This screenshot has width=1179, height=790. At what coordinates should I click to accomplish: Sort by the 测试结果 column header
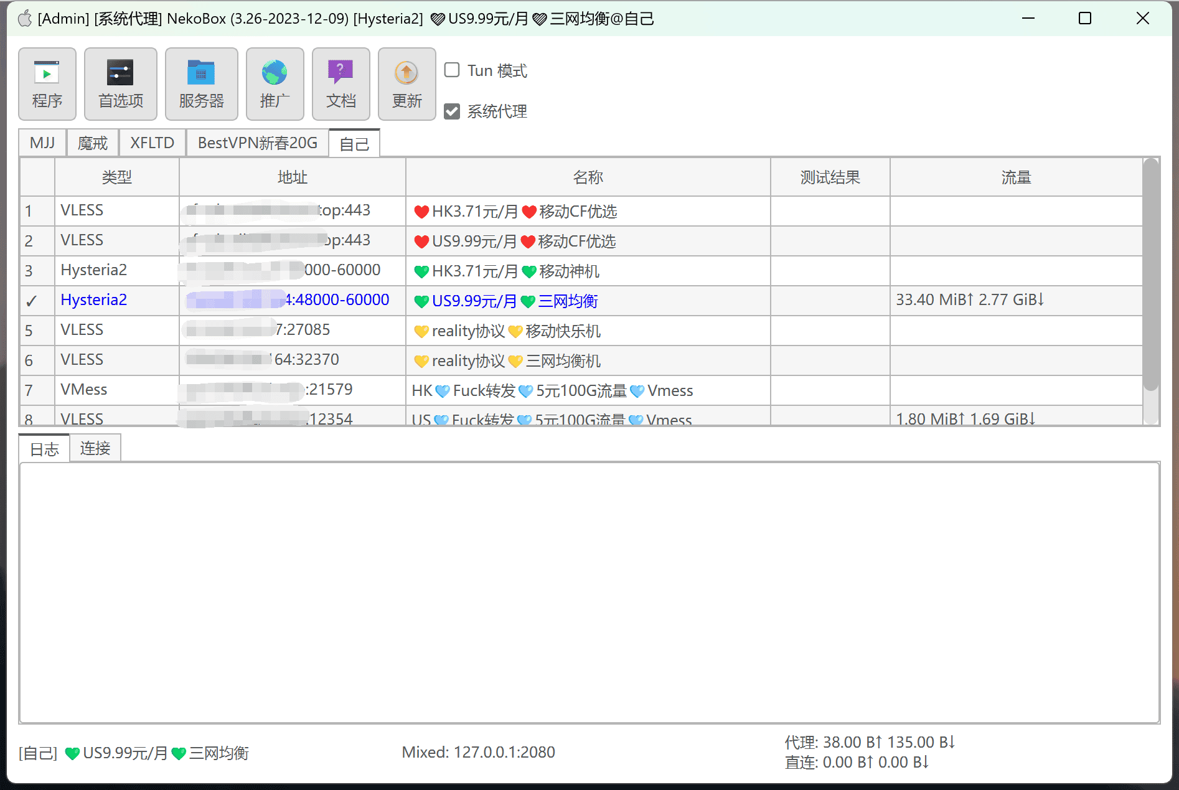pyautogui.click(x=830, y=177)
